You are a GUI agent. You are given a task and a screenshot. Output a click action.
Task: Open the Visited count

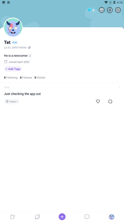[x=40, y=78]
